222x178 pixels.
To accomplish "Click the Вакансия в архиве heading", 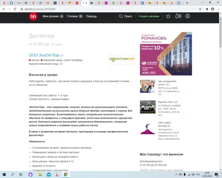I will (x=43, y=75).
